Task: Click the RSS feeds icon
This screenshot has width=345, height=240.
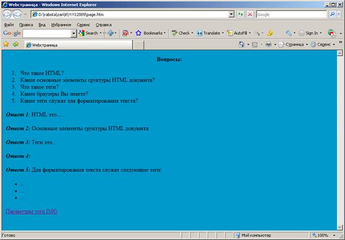Action: [x=255, y=45]
